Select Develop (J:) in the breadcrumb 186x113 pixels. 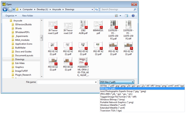click(x=42, y=9)
